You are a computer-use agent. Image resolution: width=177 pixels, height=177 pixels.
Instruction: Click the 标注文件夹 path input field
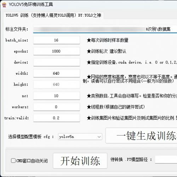pyautogui.click(x=105, y=29)
